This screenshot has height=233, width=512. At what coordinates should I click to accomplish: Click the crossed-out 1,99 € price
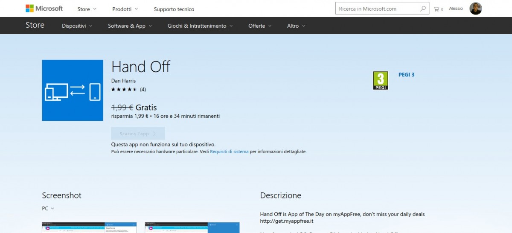coord(122,108)
